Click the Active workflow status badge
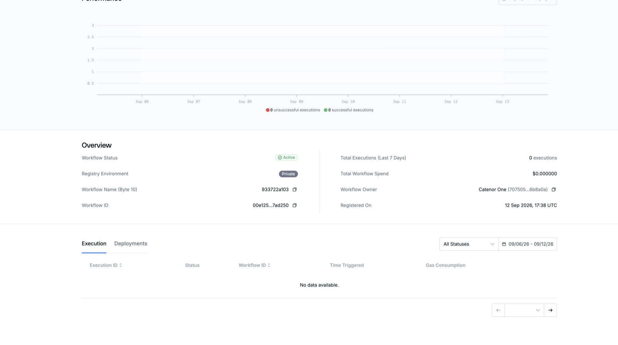This screenshot has height=345, width=618. 286,158
